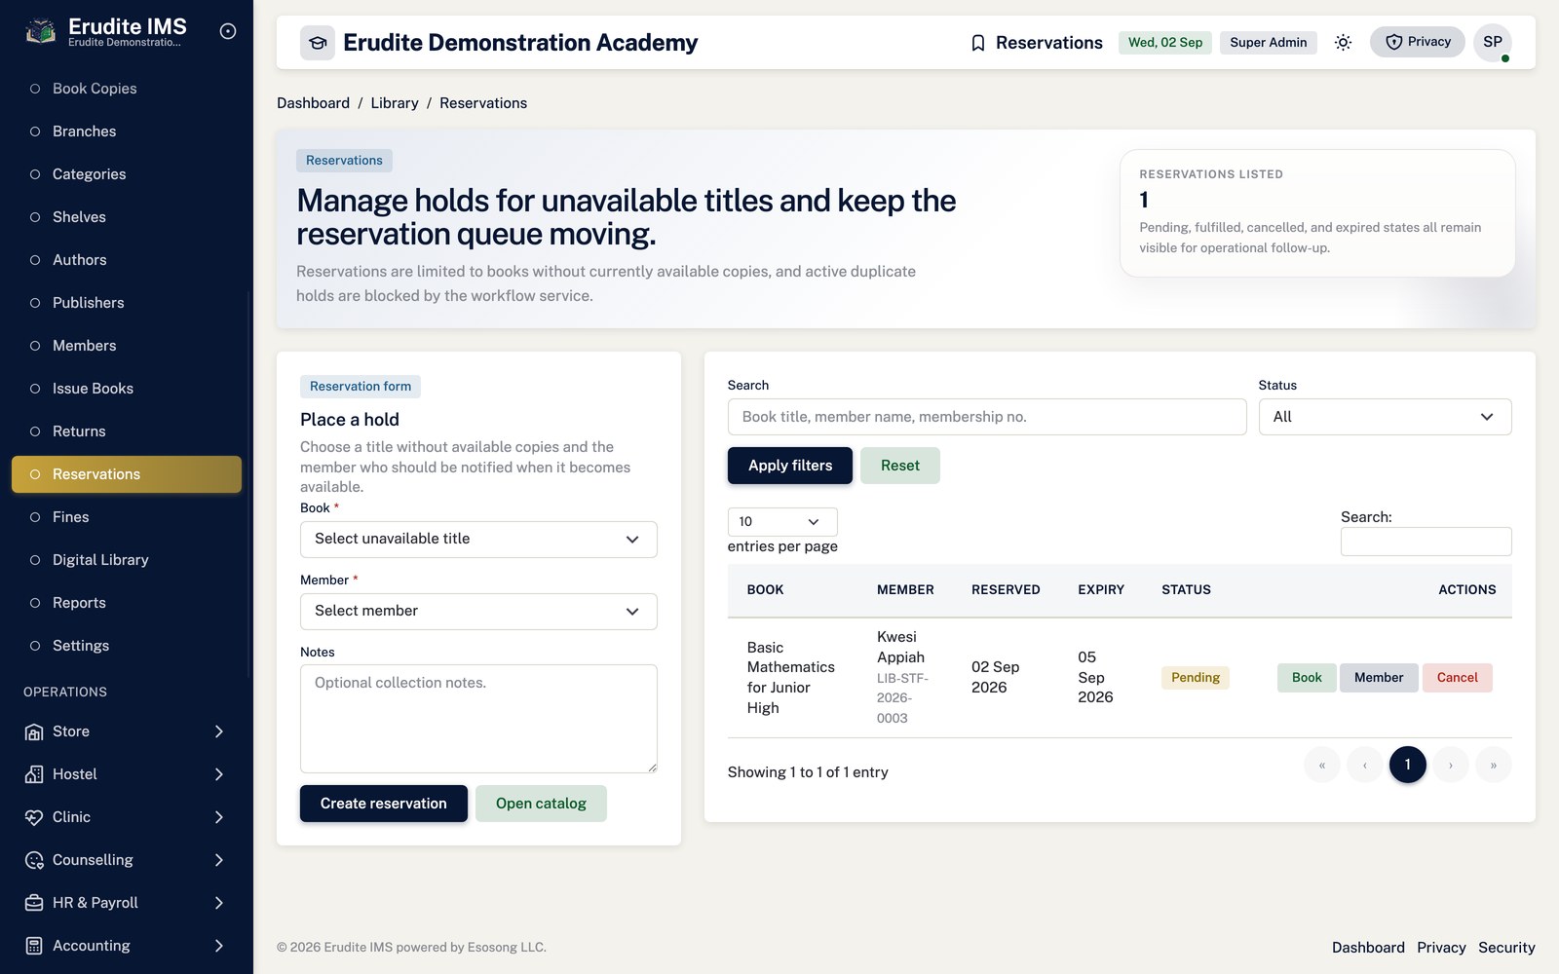
Task: Click Security link in footer
Action: coord(1506,948)
